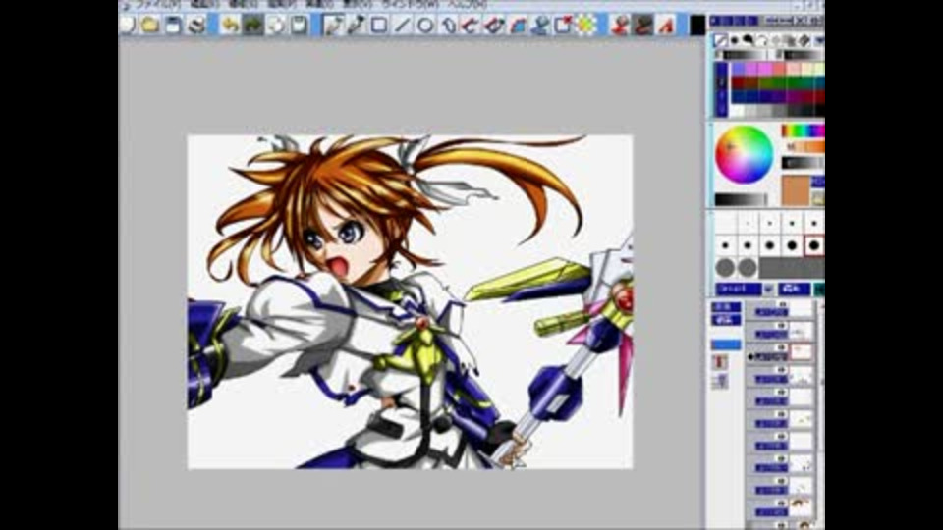Click the yellow-green starburst toolbar icon
943x530 pixels.
click(x=586, y=25)
